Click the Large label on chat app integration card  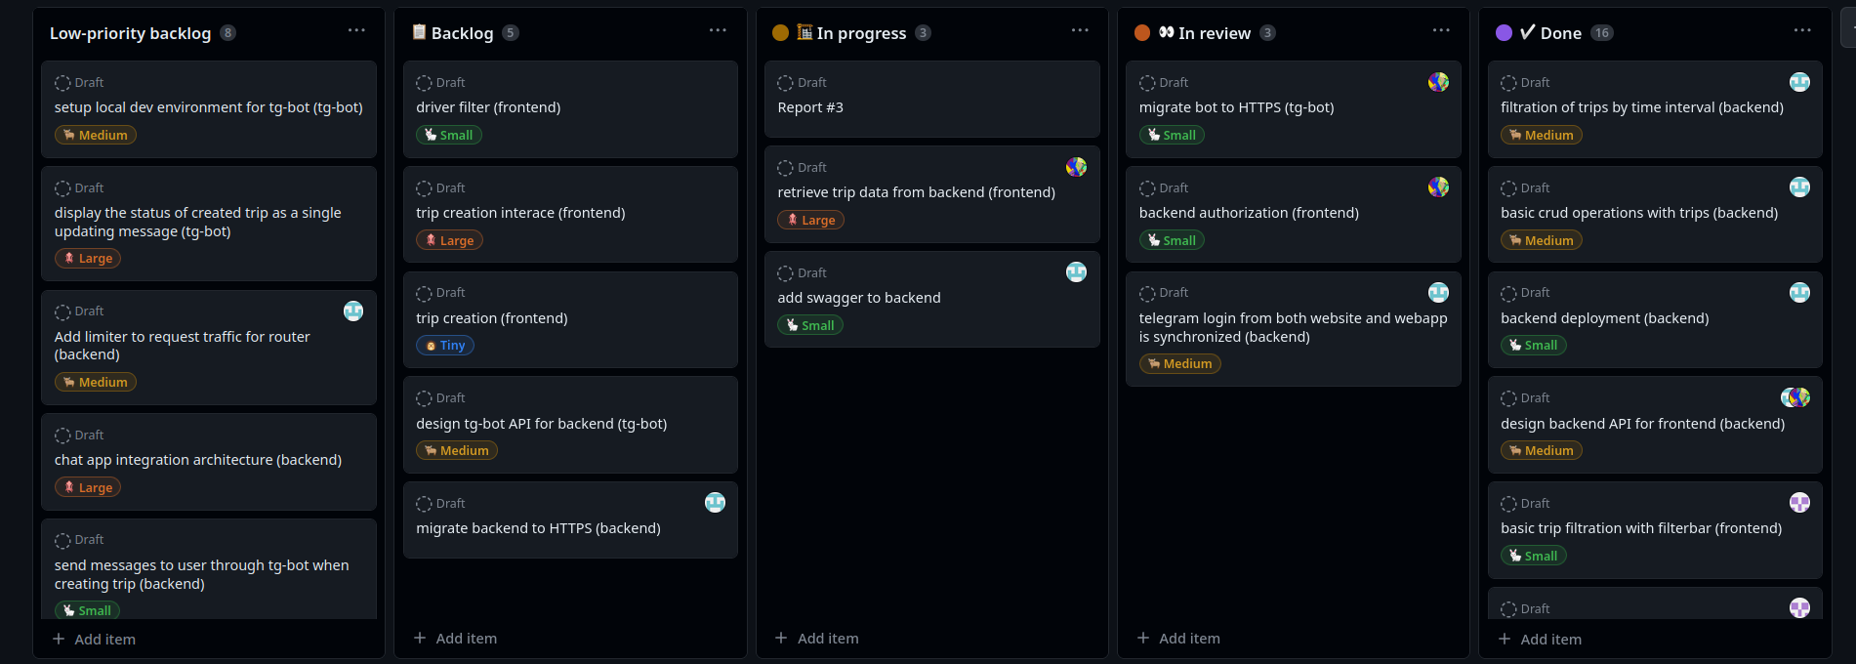click(x=88, y=487)
